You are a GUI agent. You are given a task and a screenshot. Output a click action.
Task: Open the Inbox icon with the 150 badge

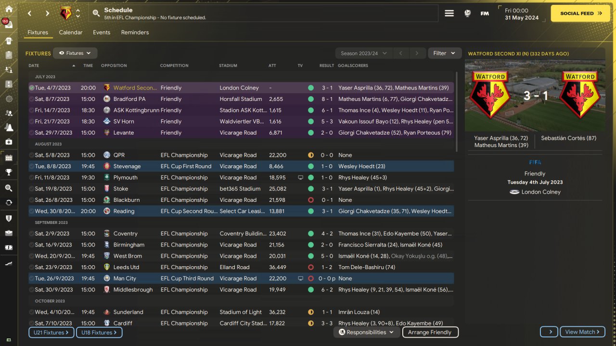coord(9,24)
